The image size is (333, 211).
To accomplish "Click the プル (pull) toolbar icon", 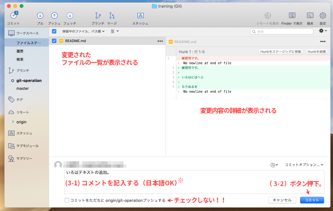I will [x=40, y=16].
